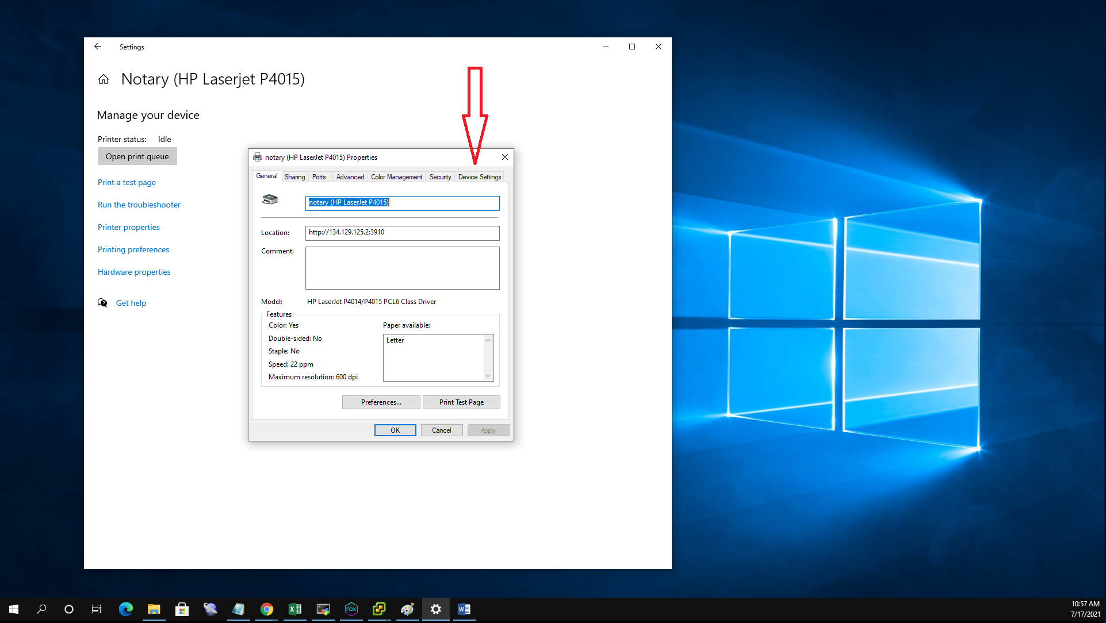This screenshot has height=623, width=1106.
Task: Click the Location input field
Action: click(x=402, y=233)
